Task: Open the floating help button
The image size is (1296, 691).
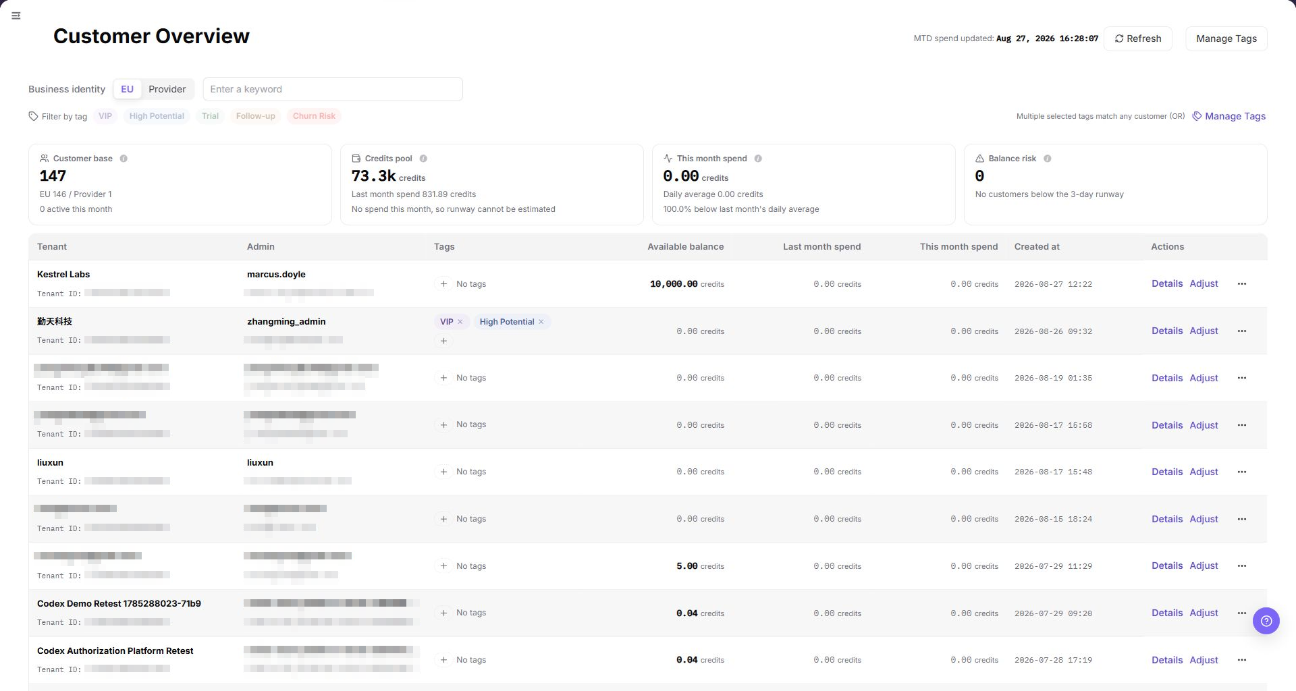Action: tap(1266, 621)
